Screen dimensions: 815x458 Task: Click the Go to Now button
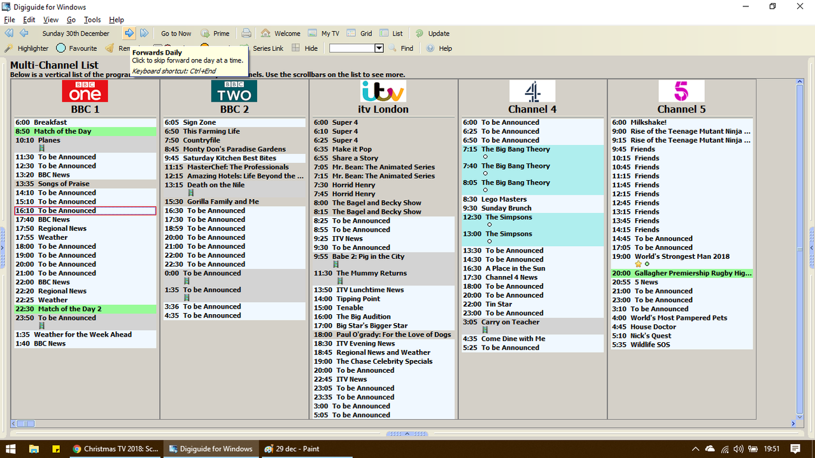pos(176,33)
